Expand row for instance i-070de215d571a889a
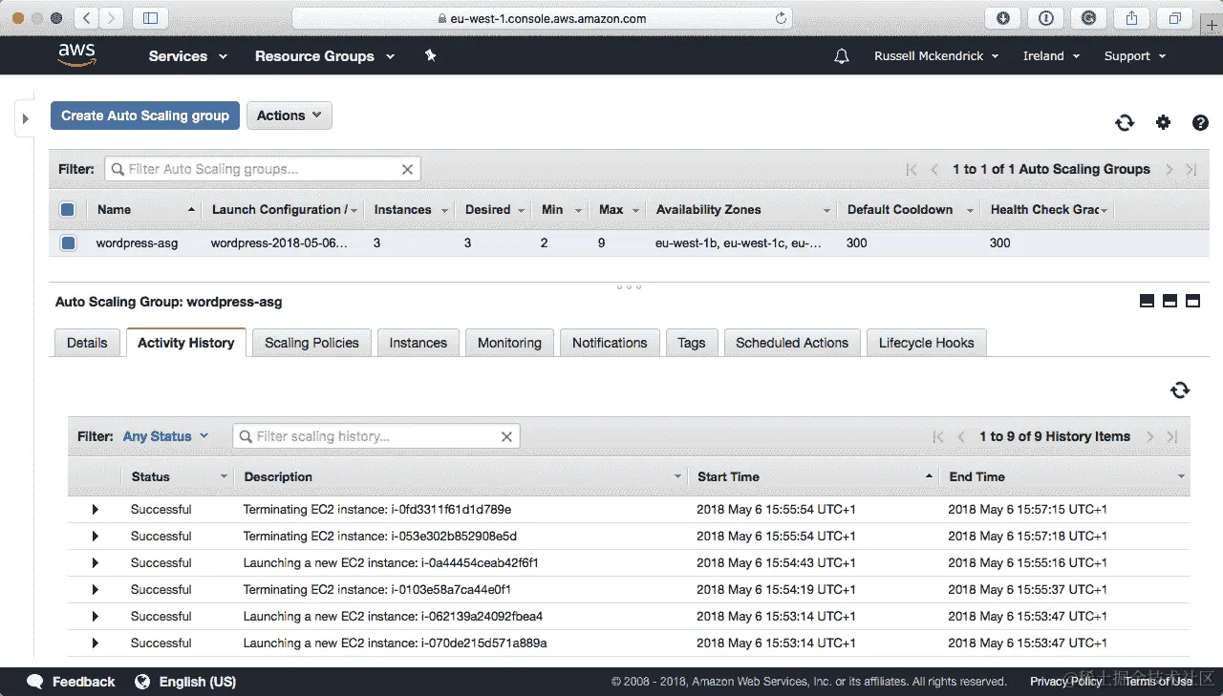 (x=95, y=643)
